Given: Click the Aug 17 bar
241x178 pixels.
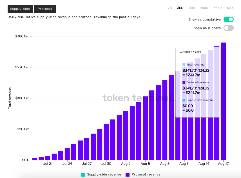Looking at the screenshot, I should click(x=223, y=101).
